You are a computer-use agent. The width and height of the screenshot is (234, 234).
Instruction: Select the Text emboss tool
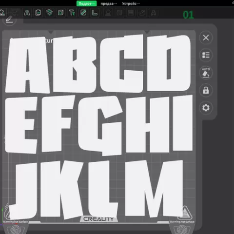(72, 13)
